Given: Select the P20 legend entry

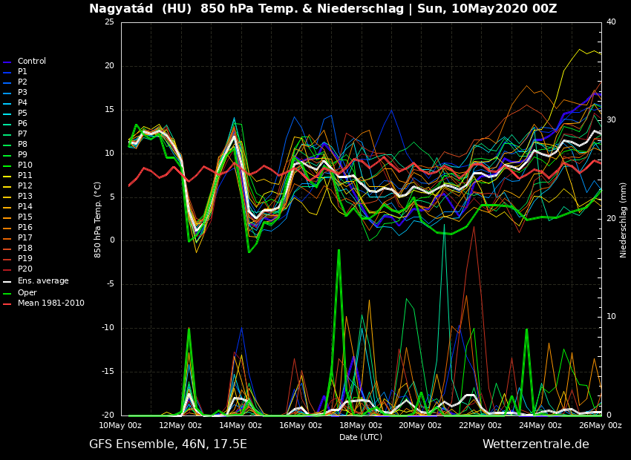Looking at the screenshot, I should click(x=24, y=269).
